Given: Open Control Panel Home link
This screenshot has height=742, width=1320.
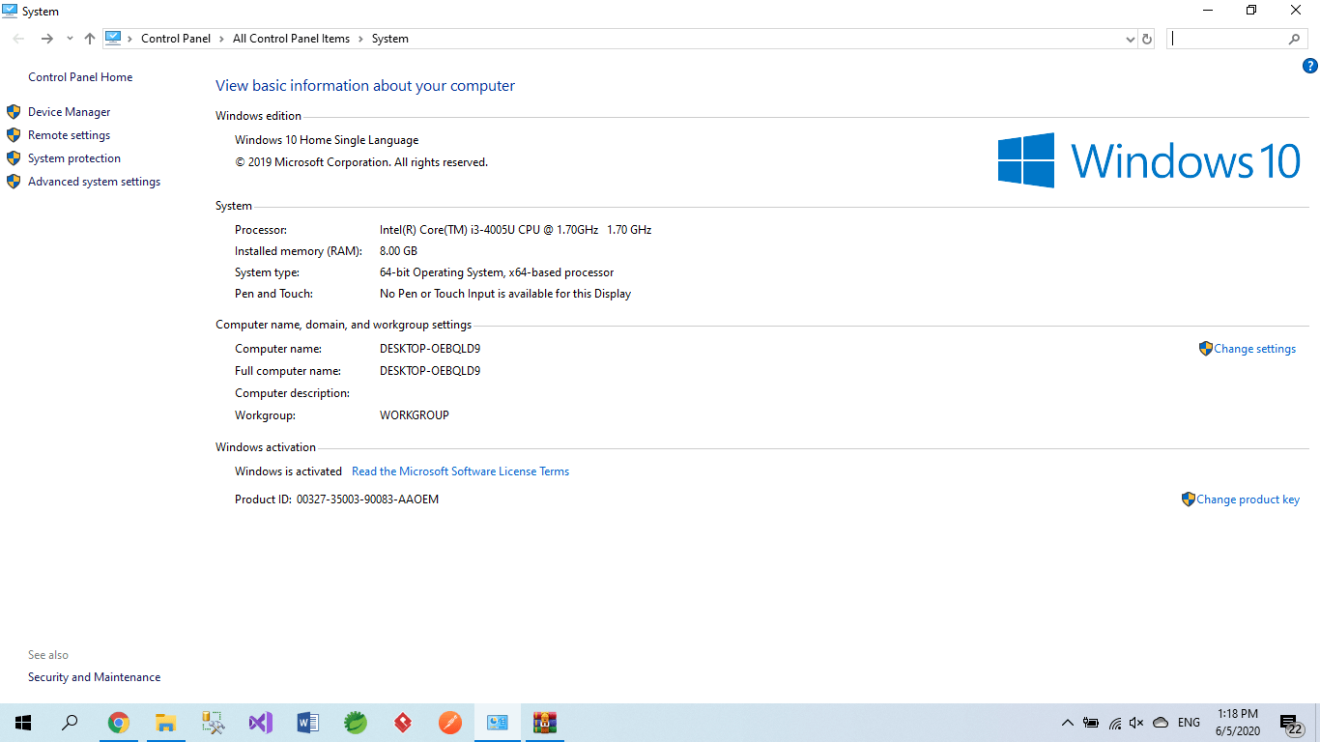Looking at the screenshot, I should pos(80,77).
